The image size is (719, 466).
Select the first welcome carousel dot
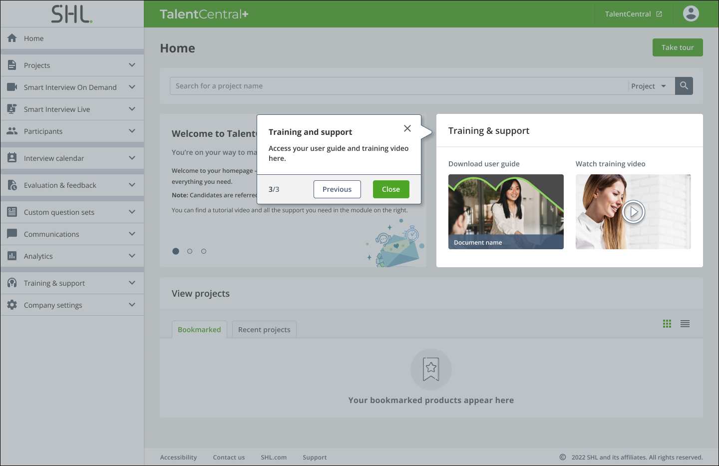click(x=176, y=251)
